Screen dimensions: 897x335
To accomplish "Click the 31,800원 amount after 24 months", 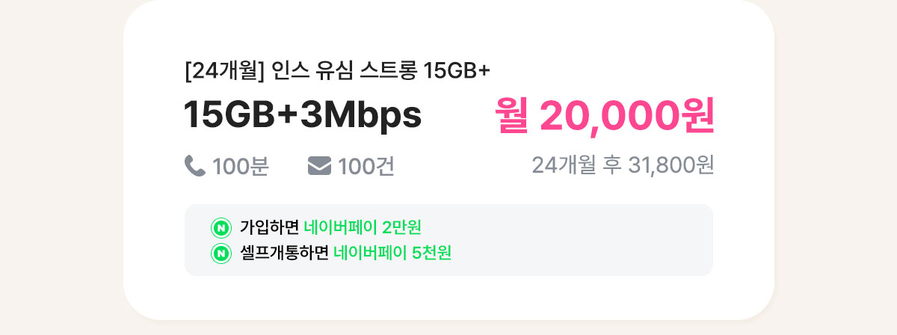I will [x=672, y=165].
